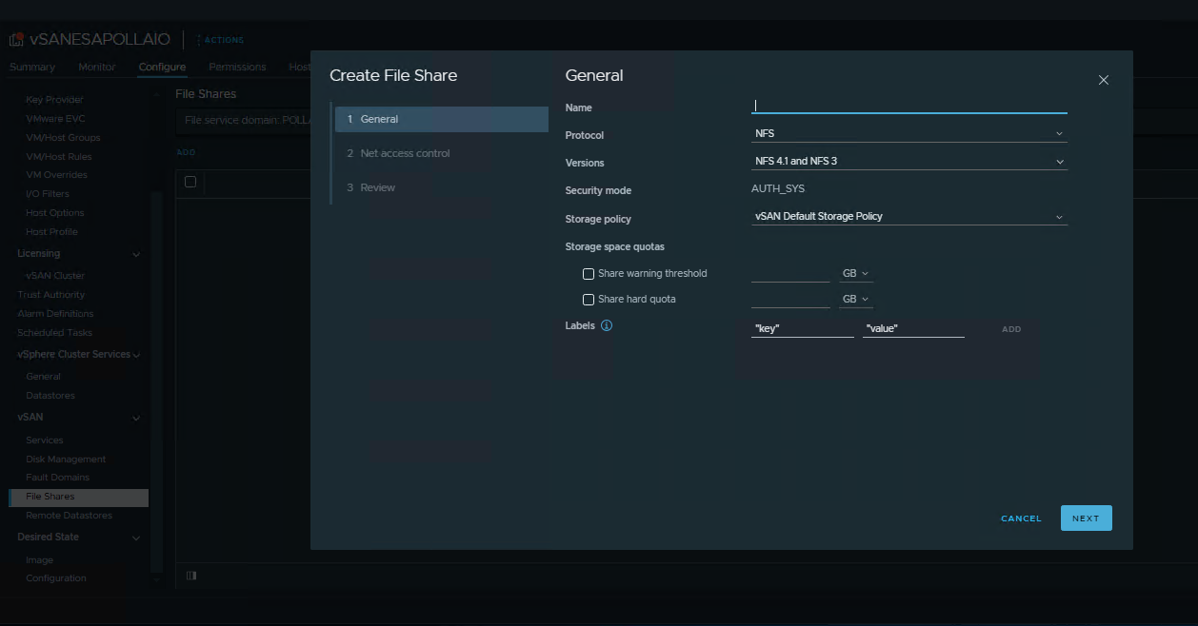Click the Share hard quota value field

[790, 299]
